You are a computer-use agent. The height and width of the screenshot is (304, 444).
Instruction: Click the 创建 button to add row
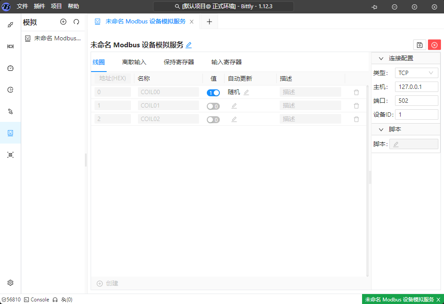coord(108,283)
